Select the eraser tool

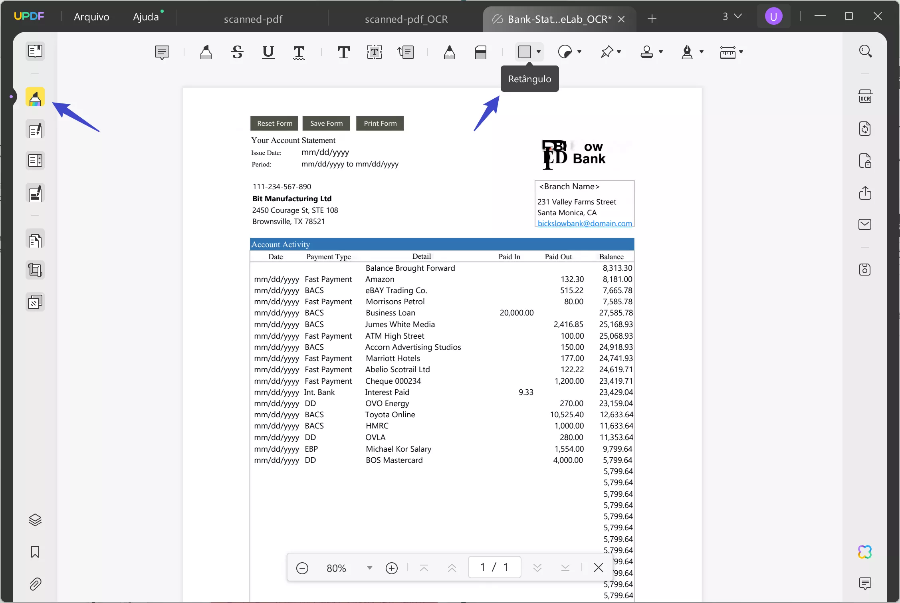click(481, 52)
